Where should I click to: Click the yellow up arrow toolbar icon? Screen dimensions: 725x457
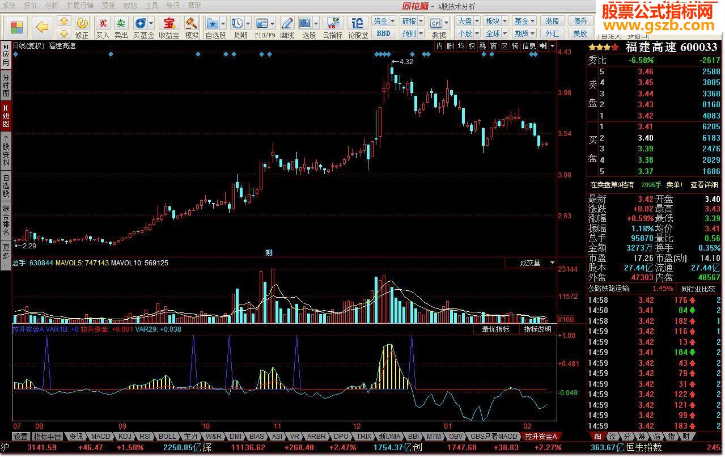[64, 21]
